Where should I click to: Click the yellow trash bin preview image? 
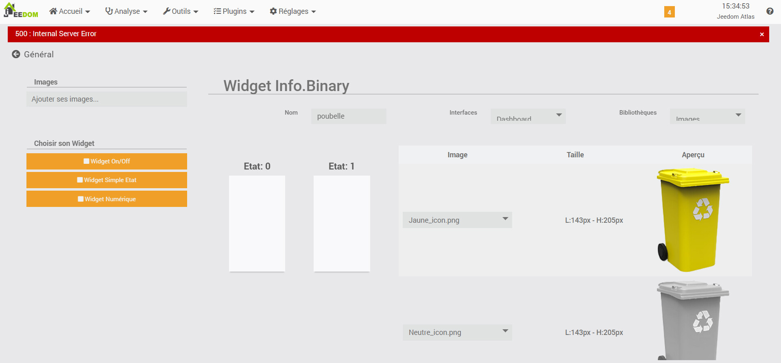click(692, 220)
